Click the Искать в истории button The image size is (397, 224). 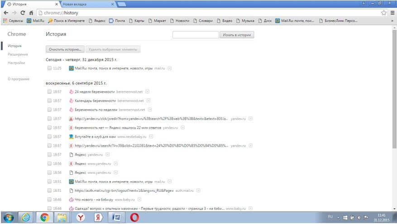click(237, 35)
